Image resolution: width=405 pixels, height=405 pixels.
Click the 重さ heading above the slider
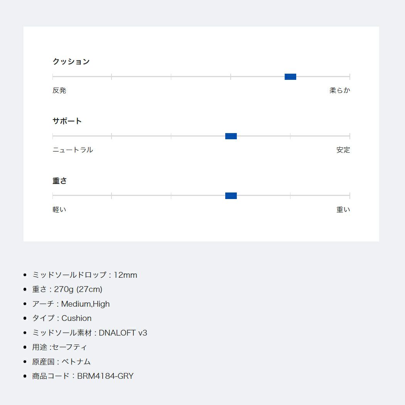(x=60, y=181)
